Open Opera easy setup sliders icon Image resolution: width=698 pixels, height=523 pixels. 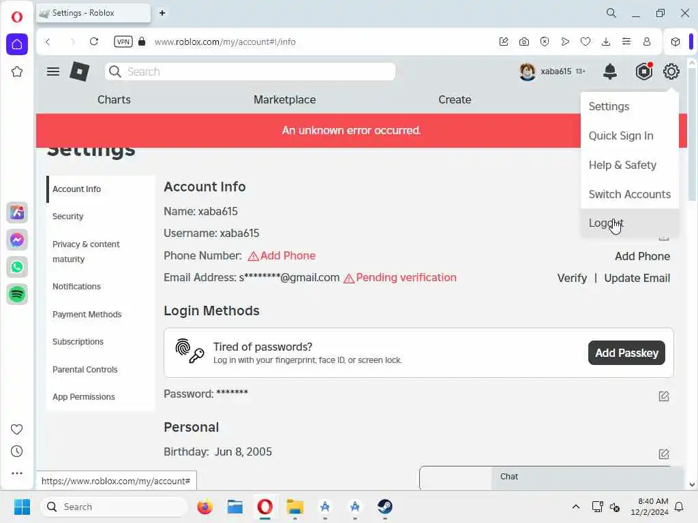pos(626,42)
